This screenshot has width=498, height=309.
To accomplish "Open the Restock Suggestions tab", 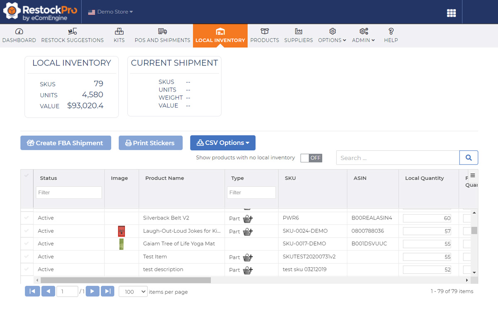I will click(73, 36).
